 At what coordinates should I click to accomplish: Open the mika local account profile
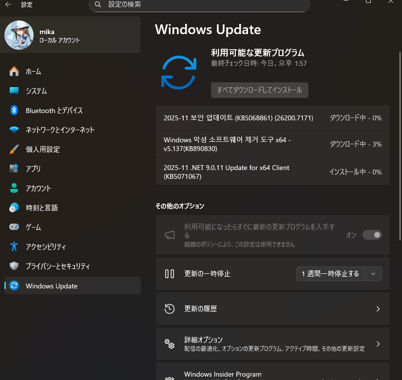click(70, 35)
